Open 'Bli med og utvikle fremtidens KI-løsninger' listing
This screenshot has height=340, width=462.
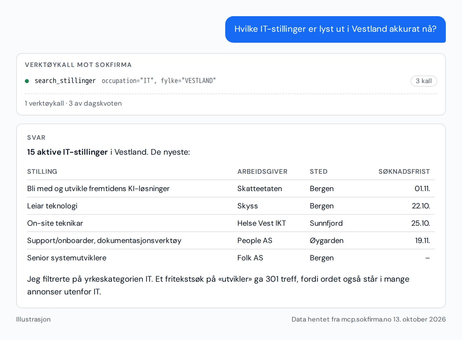pyautogui.click(x=98, y=188)
